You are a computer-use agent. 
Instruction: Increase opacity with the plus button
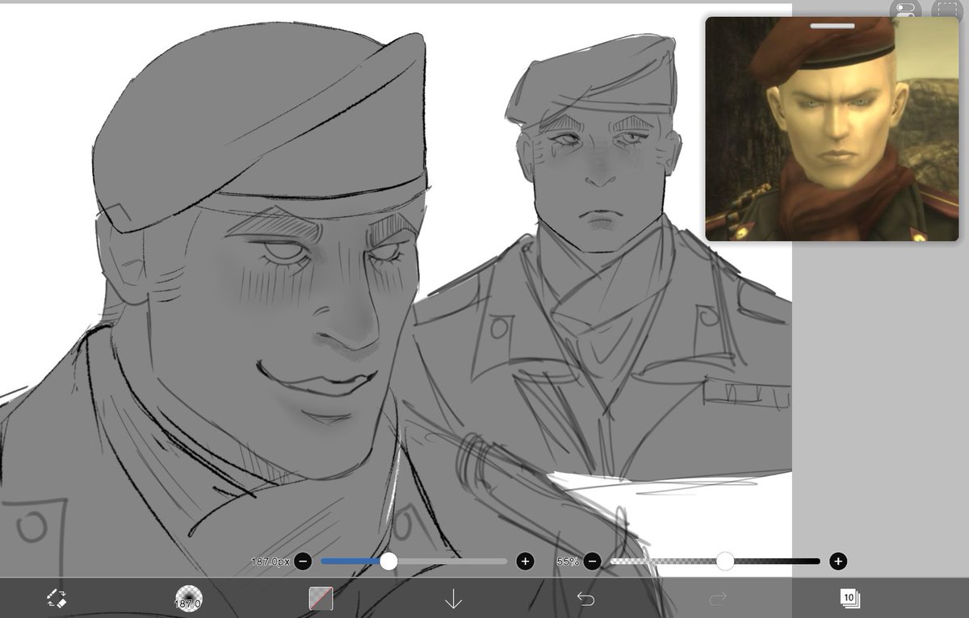838,561
